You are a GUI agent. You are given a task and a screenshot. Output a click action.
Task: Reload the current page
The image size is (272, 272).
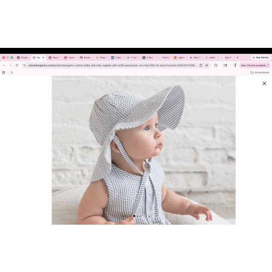click(x=17, y=65)
